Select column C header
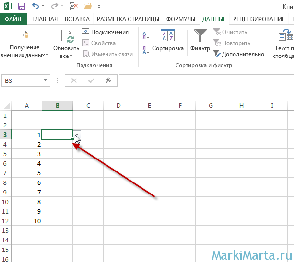 point(88,106)
